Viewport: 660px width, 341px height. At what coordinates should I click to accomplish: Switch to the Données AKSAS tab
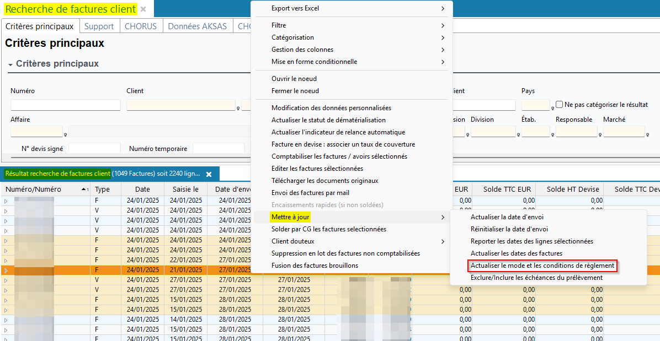coord(197,26)
